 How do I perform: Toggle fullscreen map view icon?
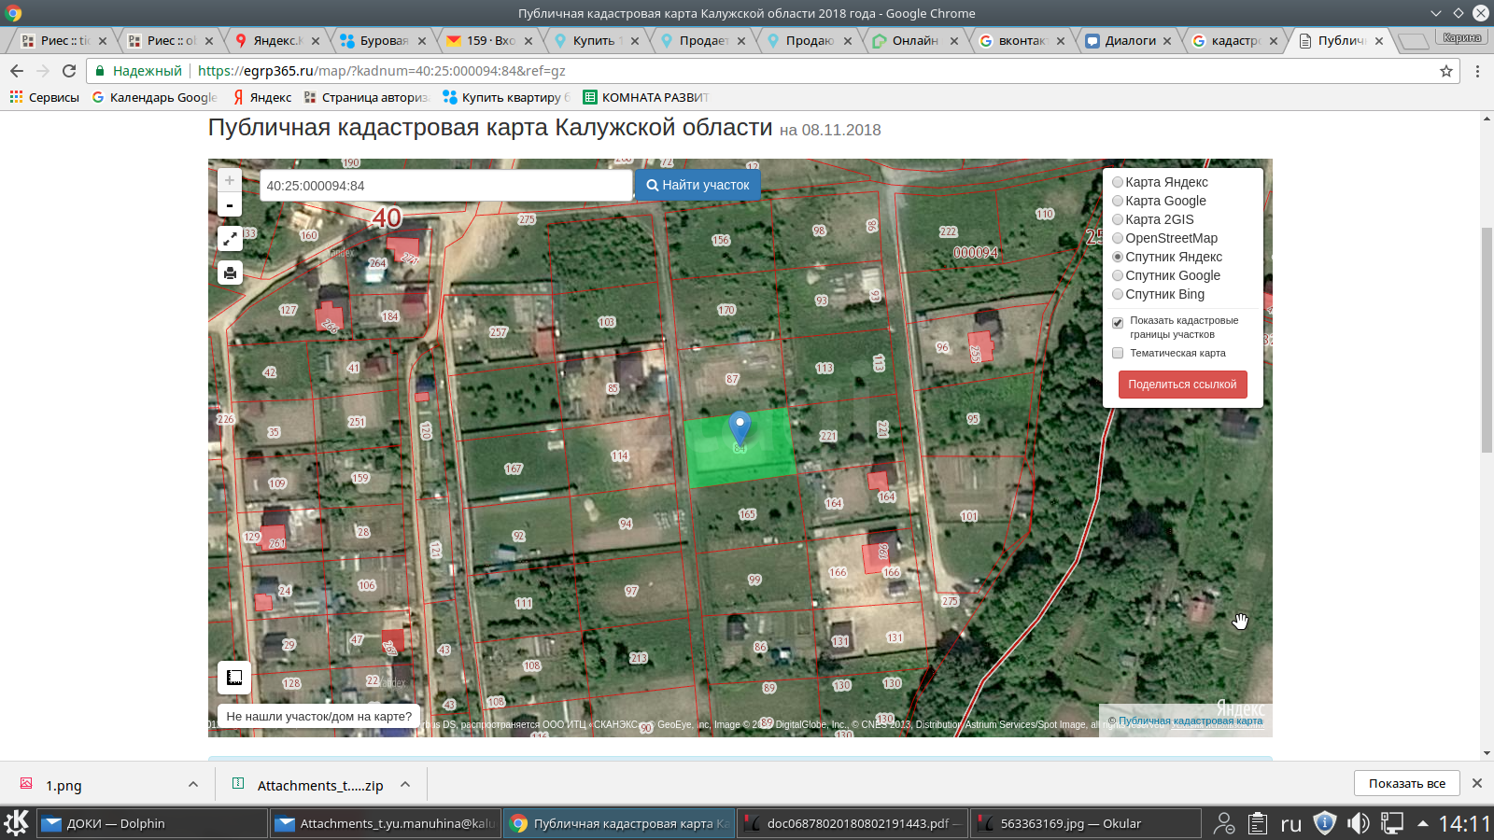pos(230,238)
